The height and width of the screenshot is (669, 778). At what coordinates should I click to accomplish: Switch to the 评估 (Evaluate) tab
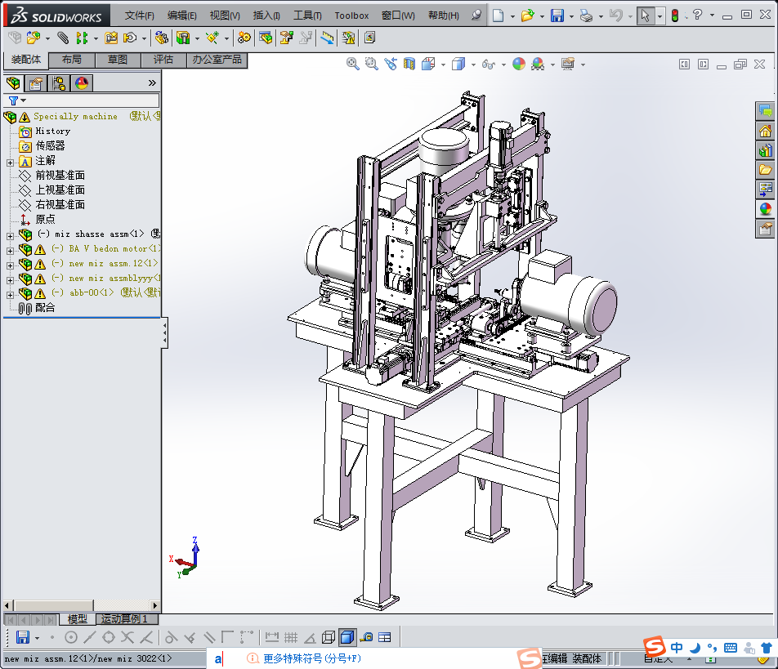pos(163,60)
